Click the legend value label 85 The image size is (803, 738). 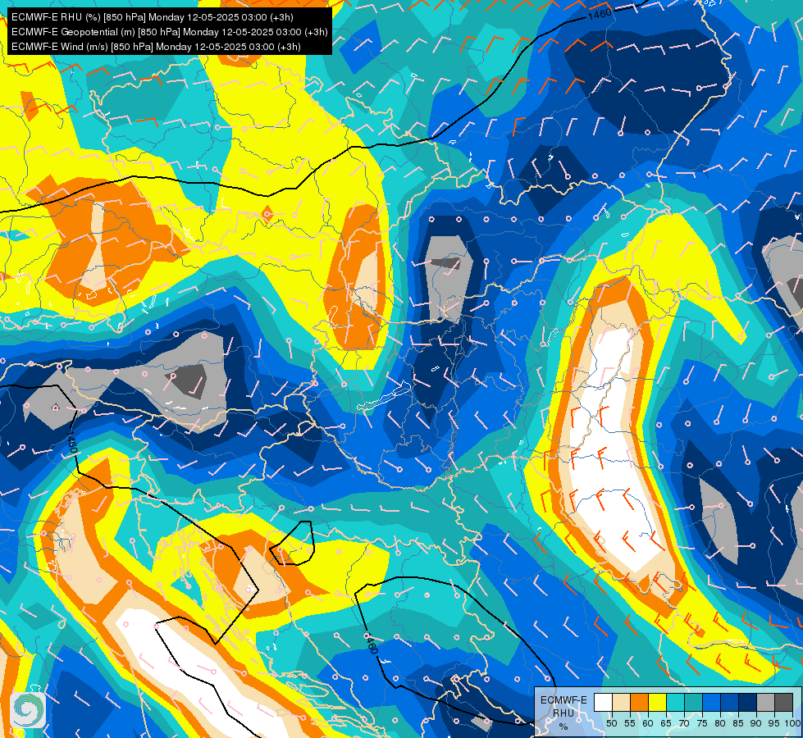(x=738, y=723)
